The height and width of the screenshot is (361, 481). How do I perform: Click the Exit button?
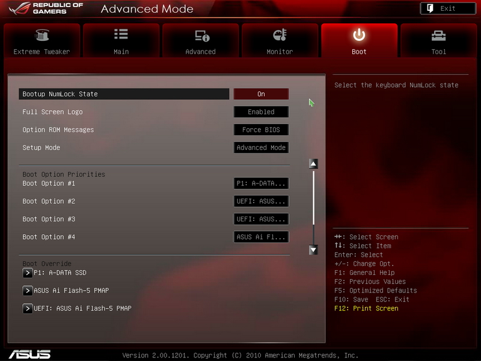coord(448,8)
